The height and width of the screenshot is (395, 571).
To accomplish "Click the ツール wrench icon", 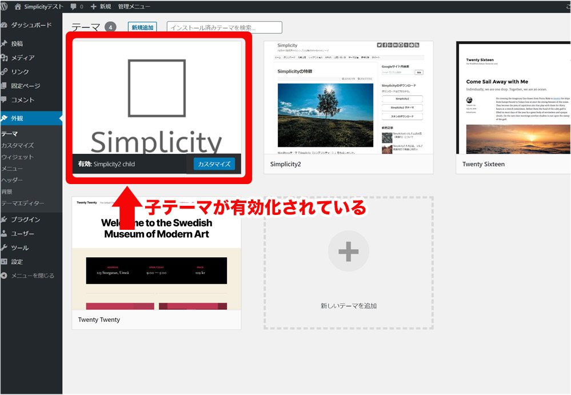I will pos(4,248).
